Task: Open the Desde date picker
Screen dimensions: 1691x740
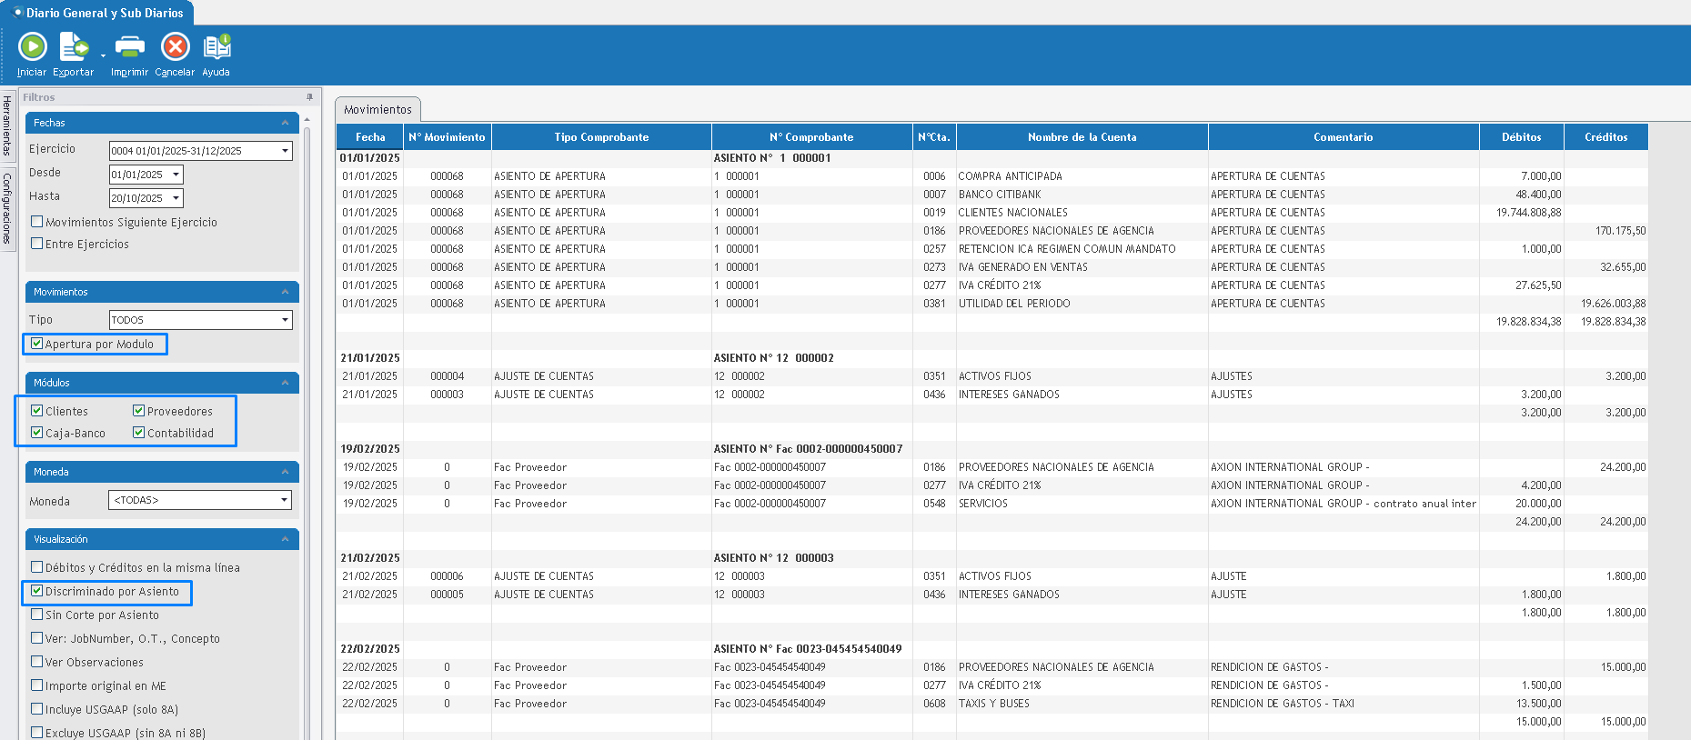Action: 176,175
